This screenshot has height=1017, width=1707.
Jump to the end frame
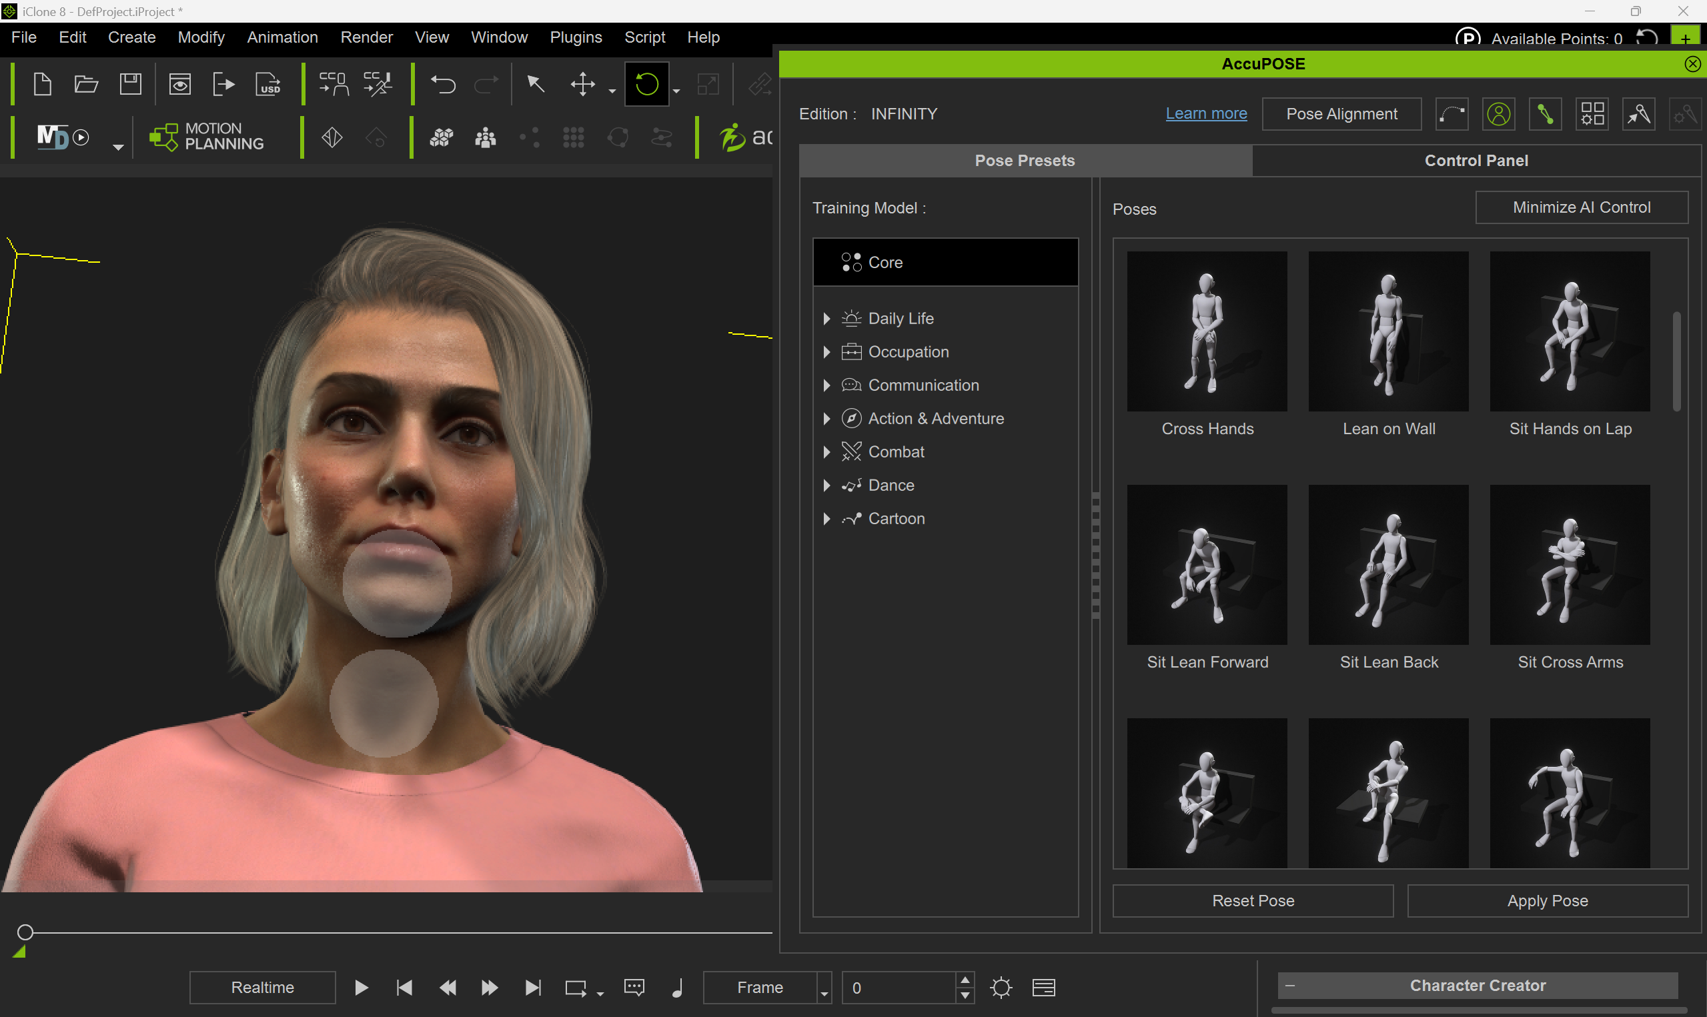(533, 988)
